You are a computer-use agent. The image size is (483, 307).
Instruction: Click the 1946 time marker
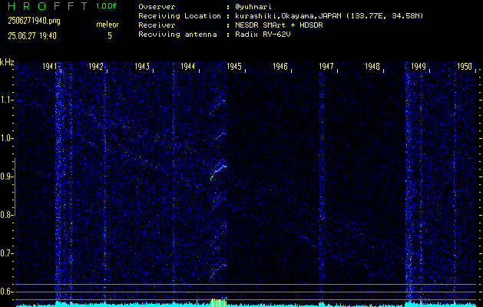[280, 67]
